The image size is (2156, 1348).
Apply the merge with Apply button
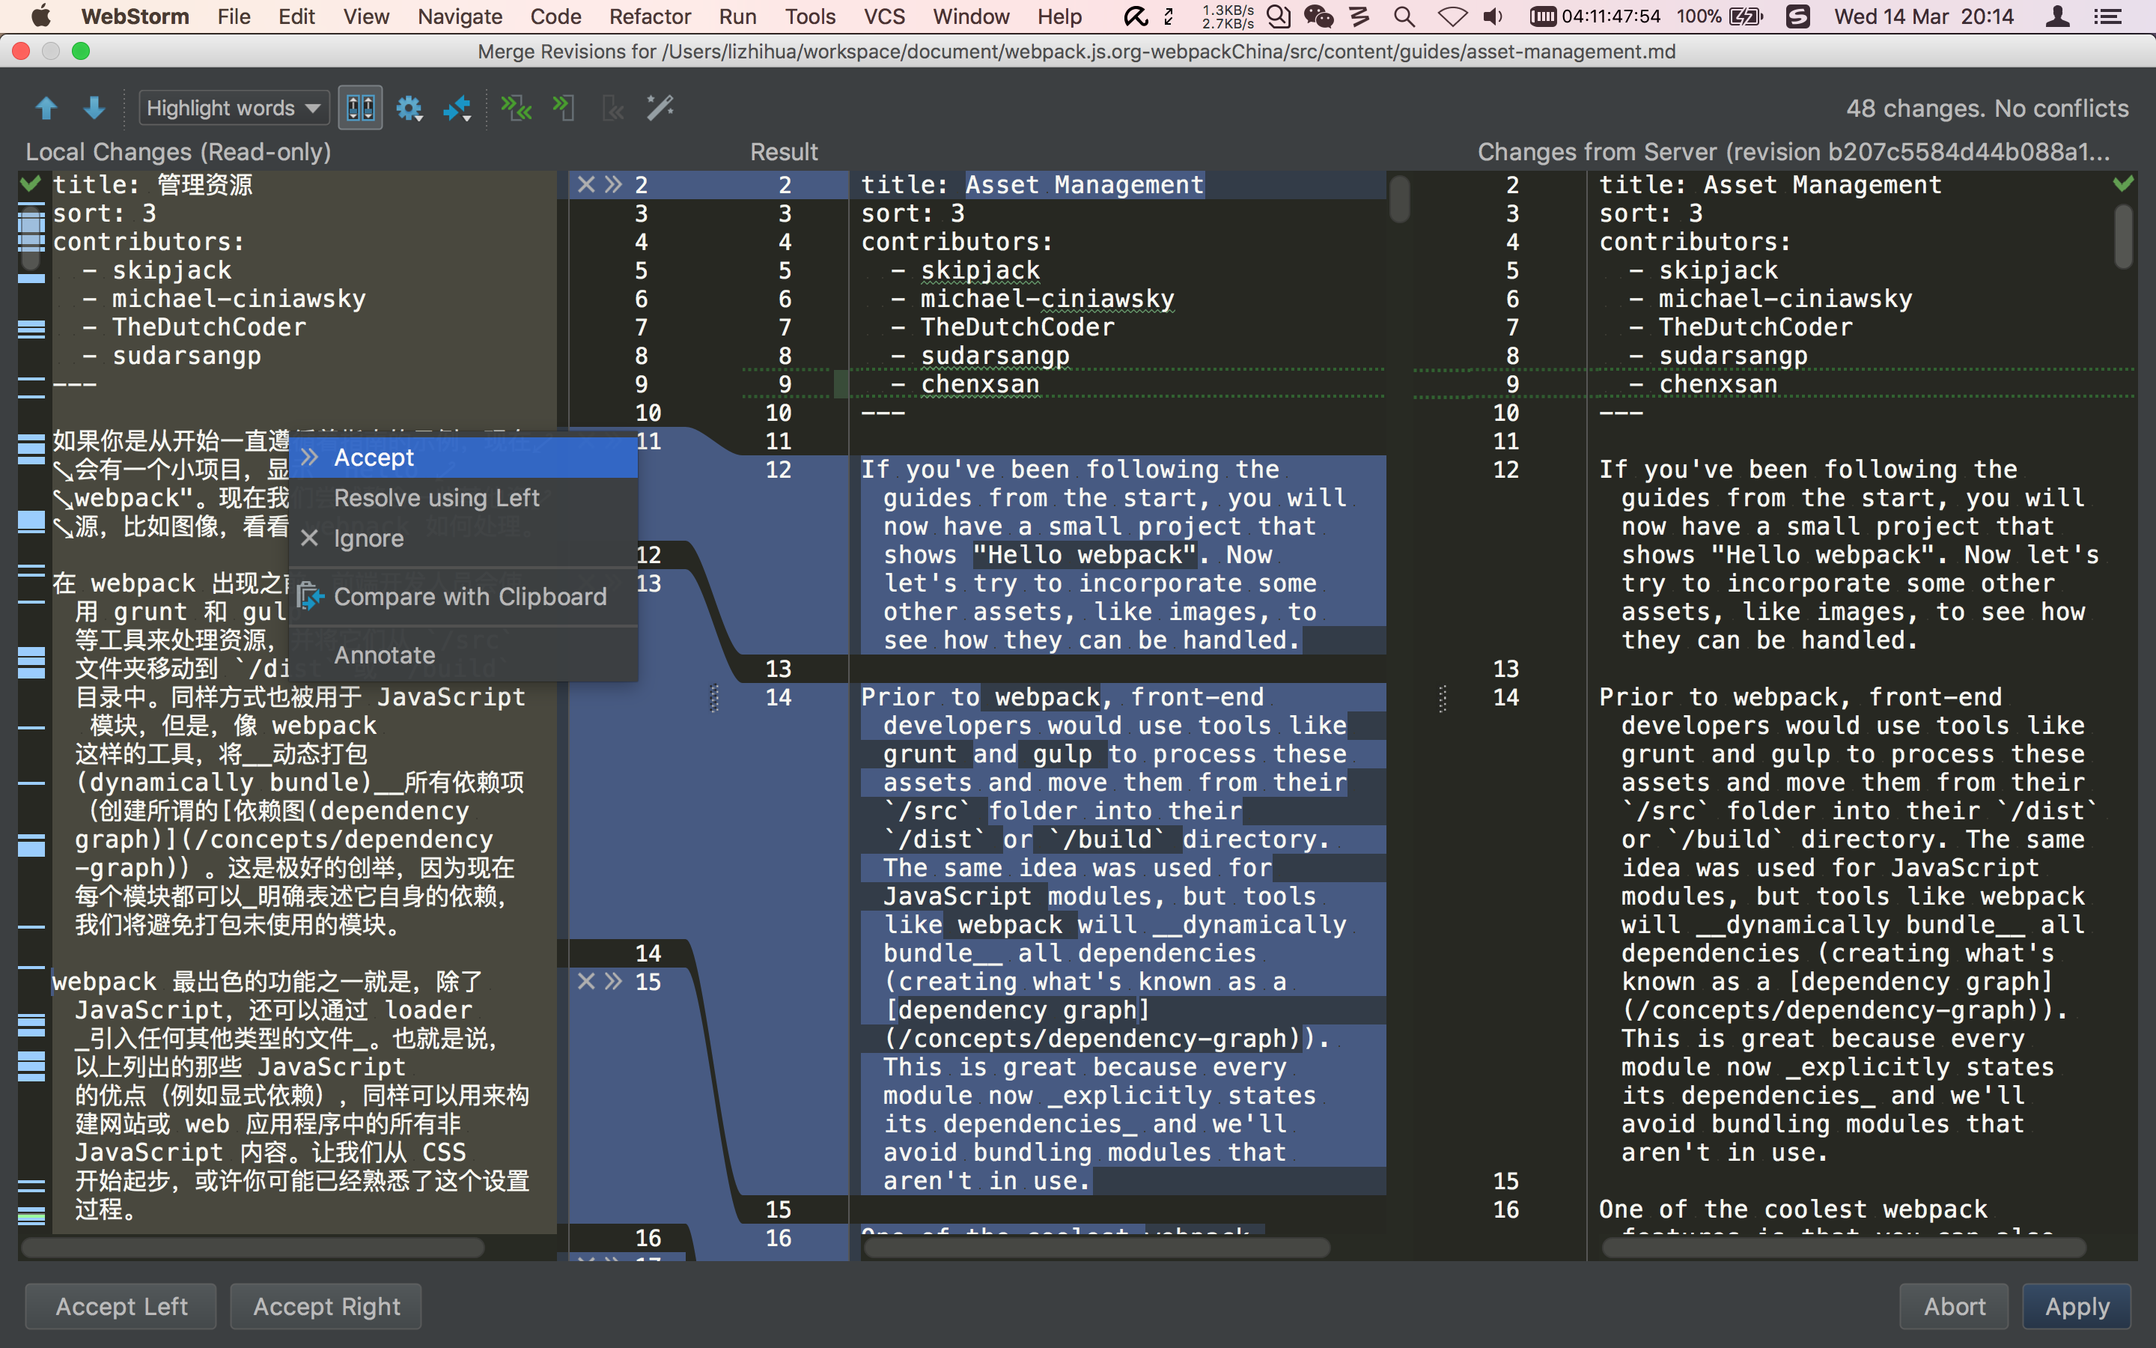(2077, 1306)
